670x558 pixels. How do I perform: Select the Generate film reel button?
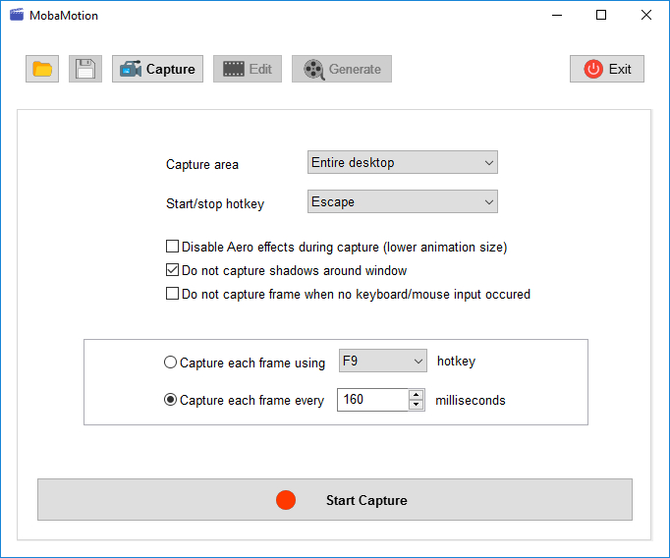point(342,69)
